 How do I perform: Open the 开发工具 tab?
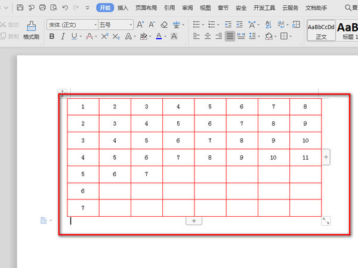coord(264,8)
